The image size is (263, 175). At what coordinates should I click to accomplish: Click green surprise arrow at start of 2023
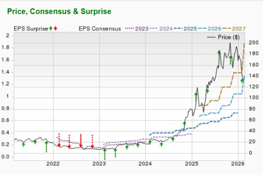[x=105, y=154]
